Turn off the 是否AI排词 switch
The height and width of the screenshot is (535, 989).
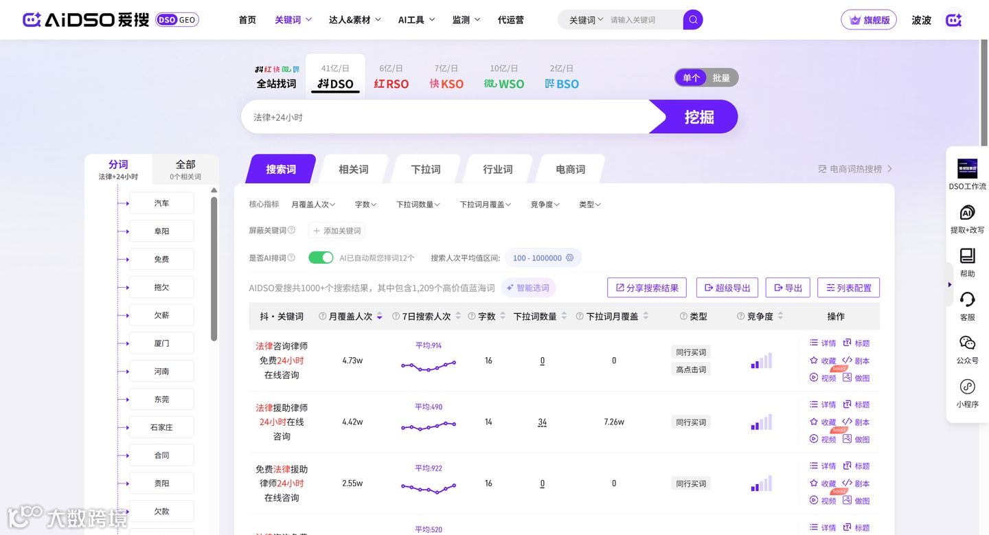(321, 258)
